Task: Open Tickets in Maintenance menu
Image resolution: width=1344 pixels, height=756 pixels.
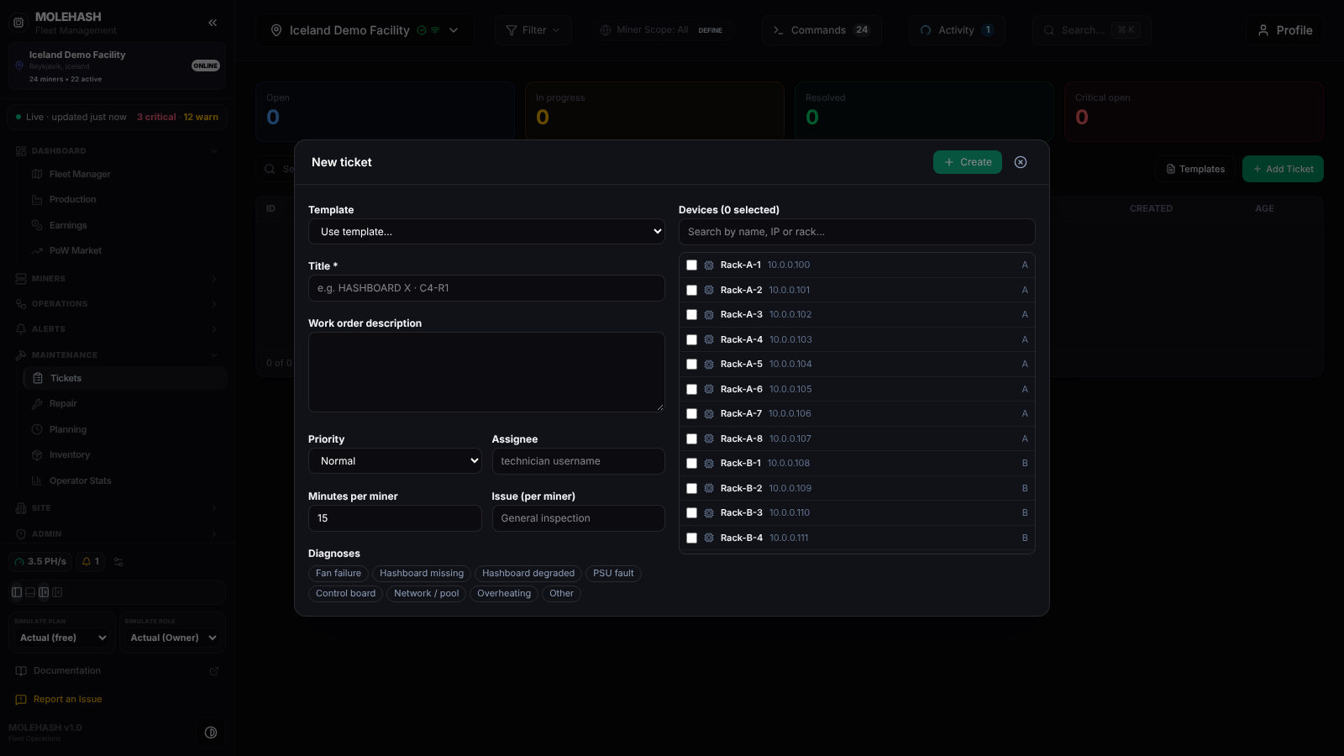Action: point(125,379)
